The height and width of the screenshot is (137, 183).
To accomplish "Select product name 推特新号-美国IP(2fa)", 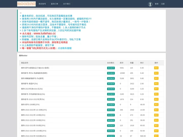I will pyautogui.click(x=29, y=84).
